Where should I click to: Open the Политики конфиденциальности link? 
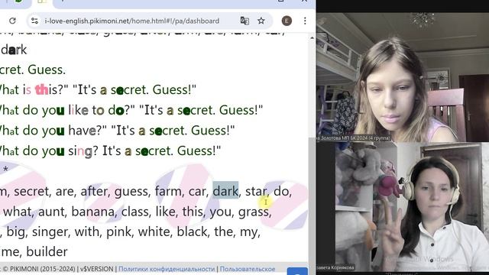pos(167,269)
